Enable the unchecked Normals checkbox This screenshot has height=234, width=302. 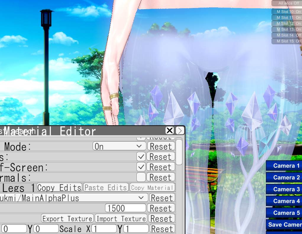[x=141, y=177]
